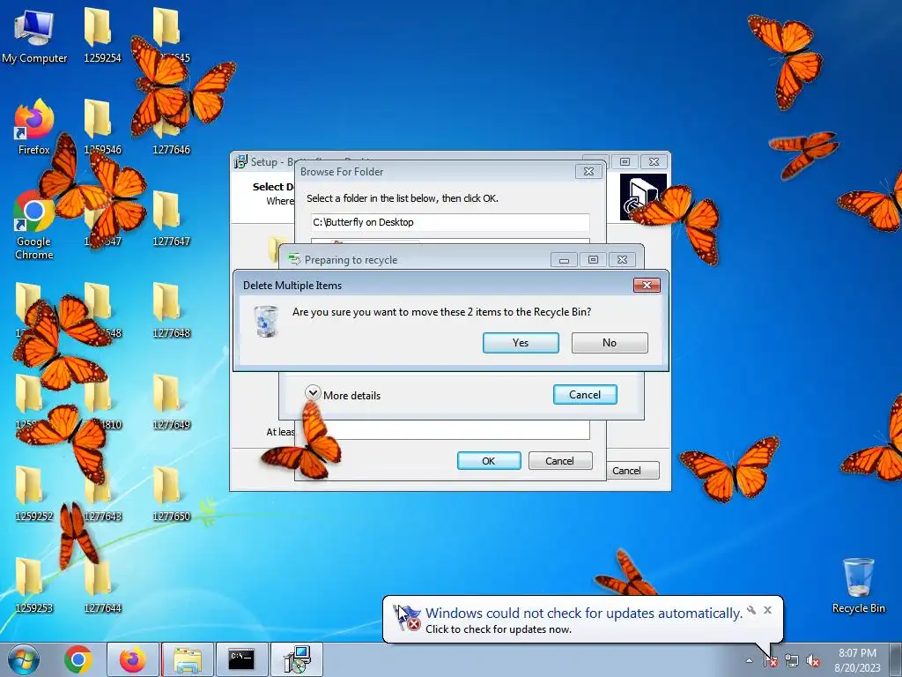Open Windows Explorer from taskbar
The image size is (902, 677).
click(x=188, y=659)
